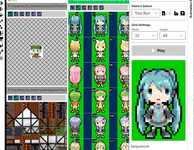This screenshot has width=194, height=150.
Task: Select x4 zoom in the itracia tileset panel
Action: click(22, 98)
